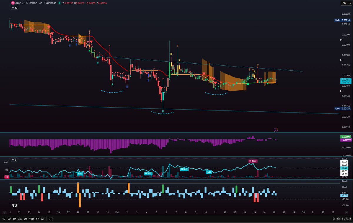
Task: Select the YTD time range
Action: pos(31,219)
